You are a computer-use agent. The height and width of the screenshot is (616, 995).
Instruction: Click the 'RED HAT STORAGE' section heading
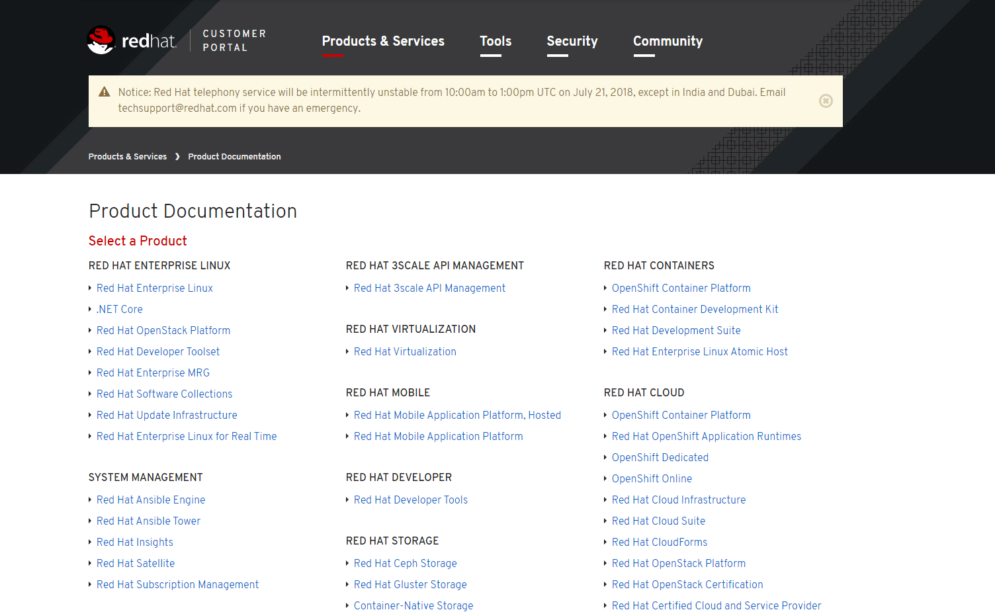click(392, 541)
